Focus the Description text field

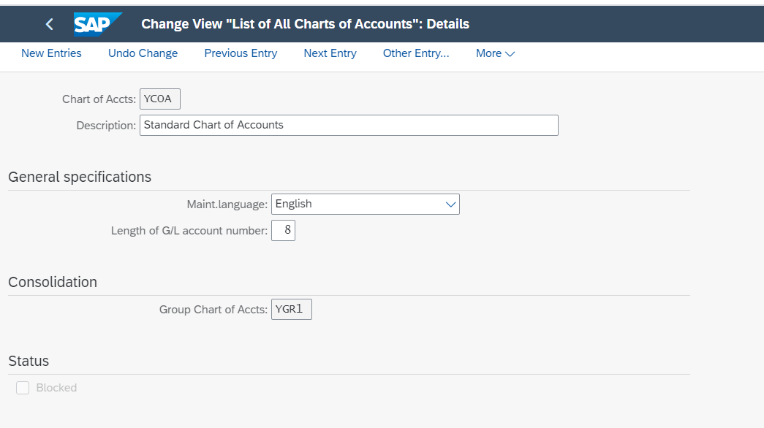pos(349,125)
